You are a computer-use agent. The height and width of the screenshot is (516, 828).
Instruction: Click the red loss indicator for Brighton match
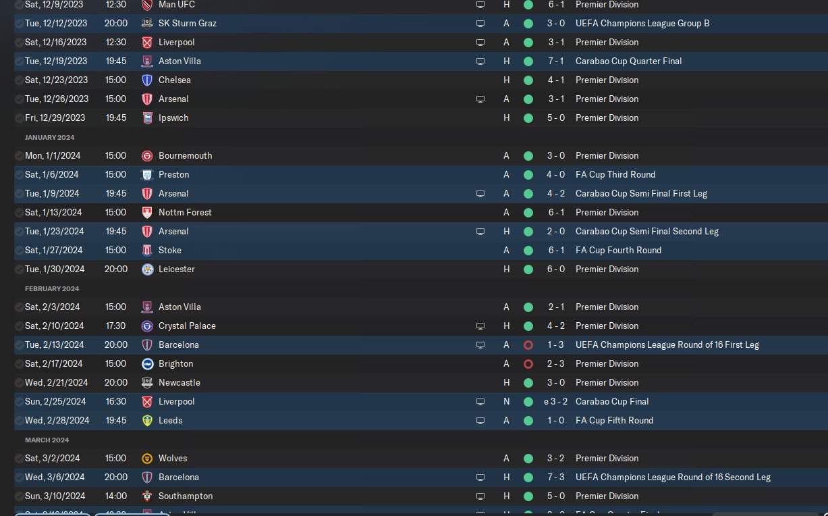(528, 363)
